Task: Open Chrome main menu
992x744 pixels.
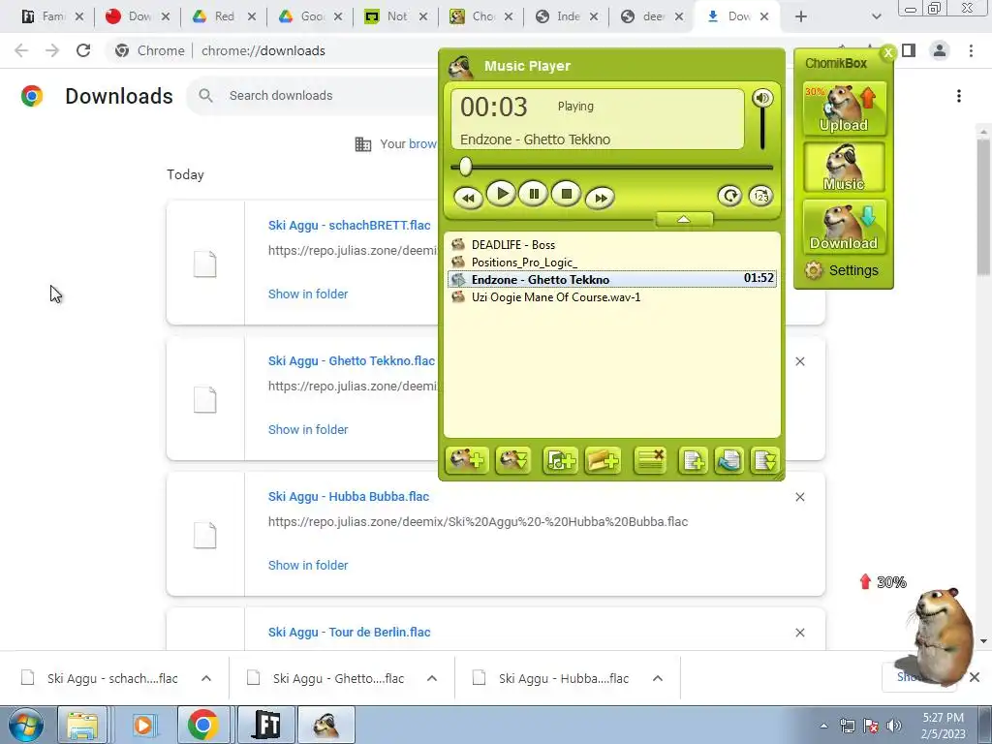Action: pos(971,50)
